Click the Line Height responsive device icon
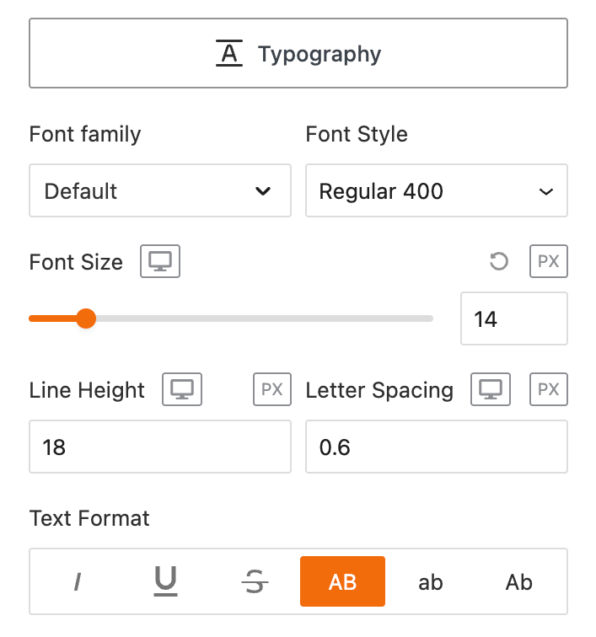596x637 pixels. pos(182,390)
